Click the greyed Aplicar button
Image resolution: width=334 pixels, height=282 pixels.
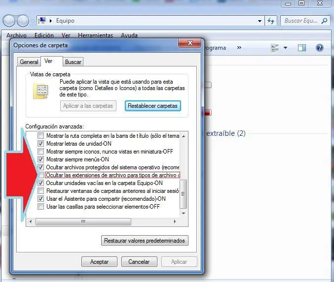click(179, 262)
